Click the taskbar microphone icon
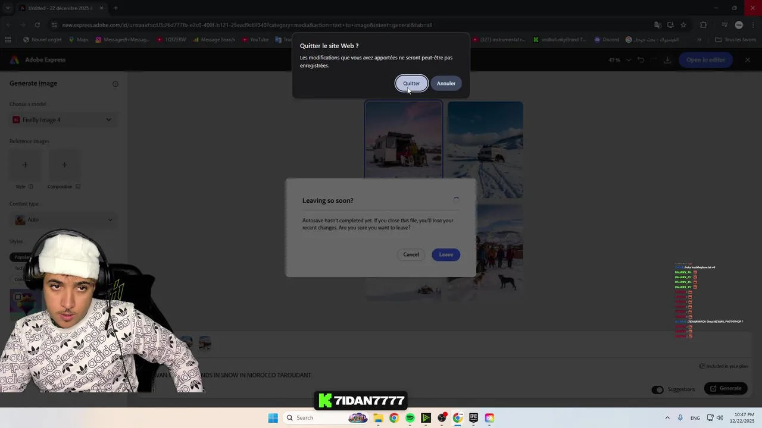The height and width of the screenshot is (428, 762). [x=680, y=418]
